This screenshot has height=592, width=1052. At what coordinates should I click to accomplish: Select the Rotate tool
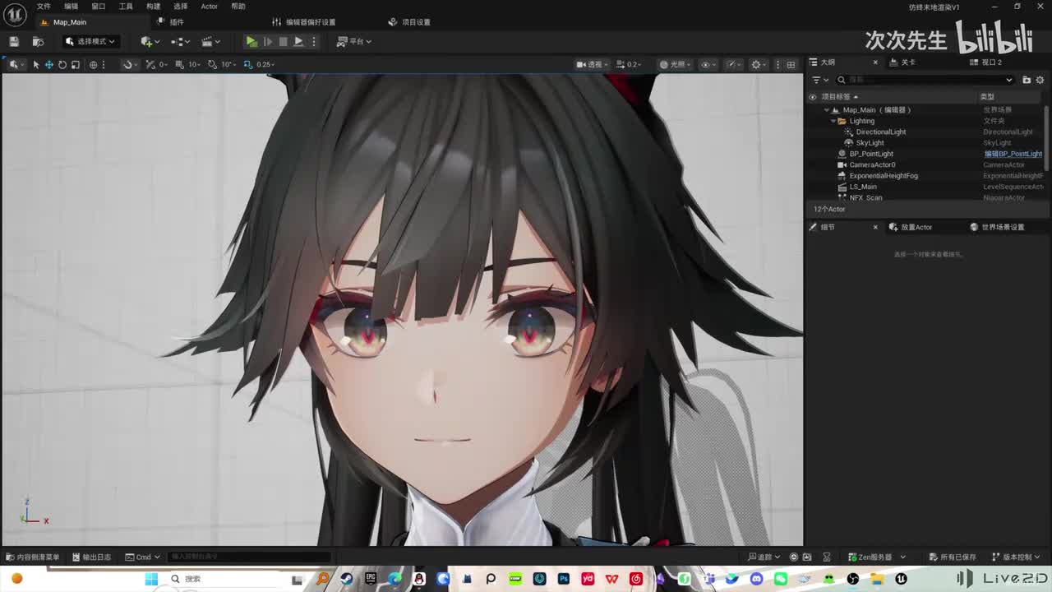[x=62, y=64]
